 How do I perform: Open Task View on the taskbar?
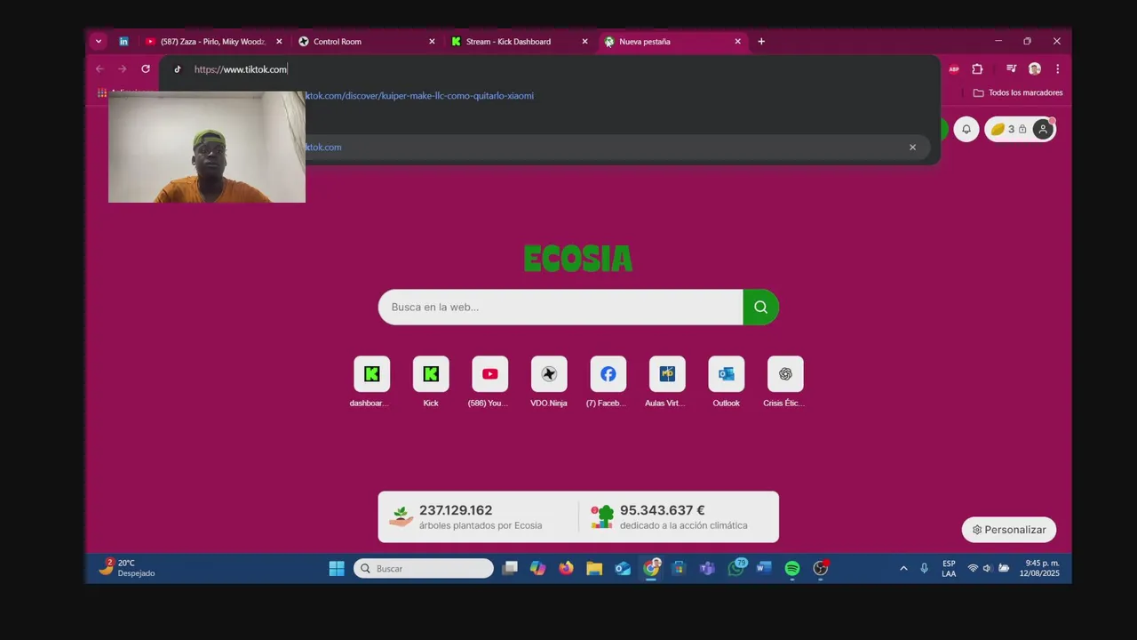(x=510, y=569)
